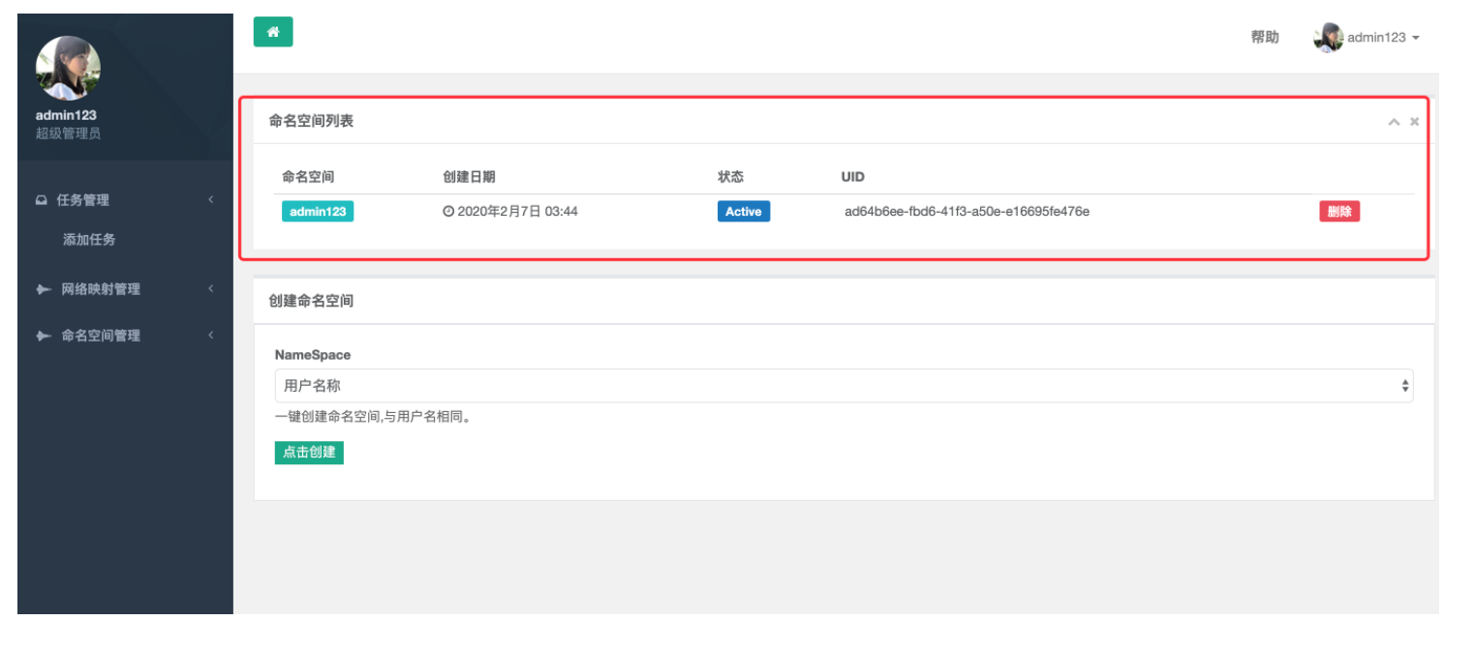Click the admin123 username in sidebar
The height and width of the screenshot is (650, 1474).
66,115
